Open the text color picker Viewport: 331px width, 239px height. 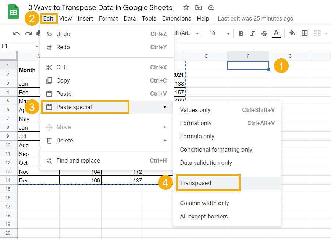click(x=276, y=33)
